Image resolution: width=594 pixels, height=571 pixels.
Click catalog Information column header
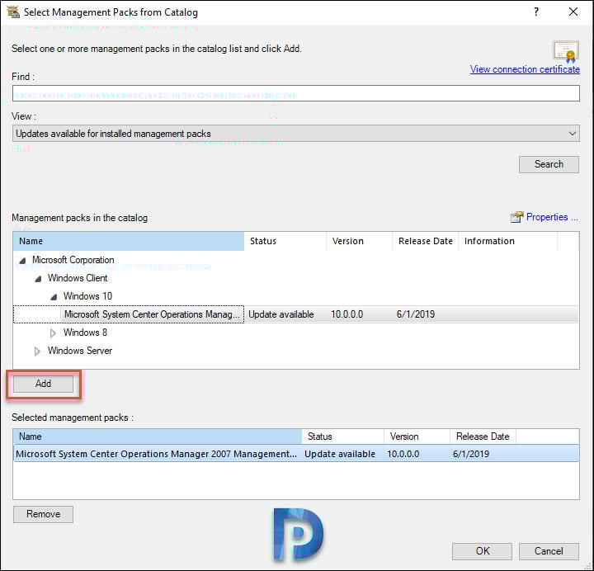click(x=508, y=242)
